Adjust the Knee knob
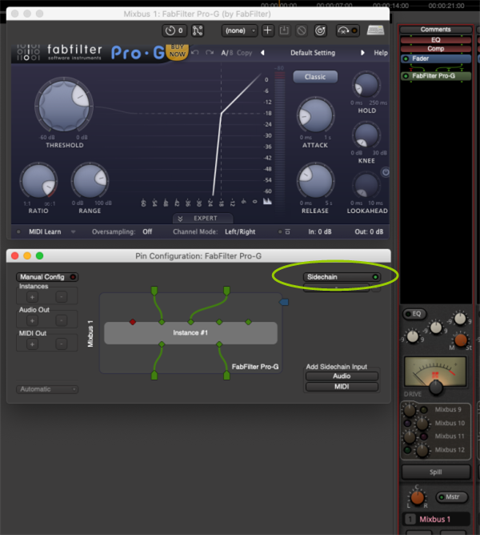 coord(366,135)
